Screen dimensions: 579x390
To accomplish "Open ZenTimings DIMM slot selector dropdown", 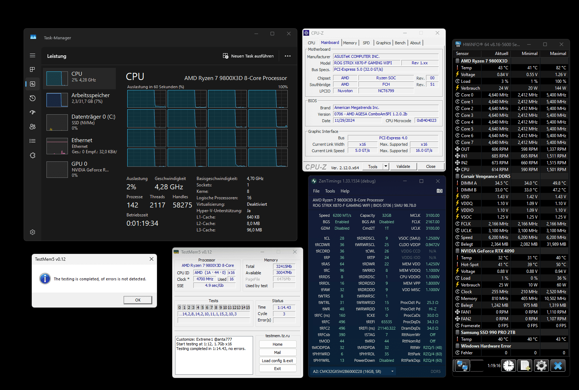I will [x=392, y=371].
